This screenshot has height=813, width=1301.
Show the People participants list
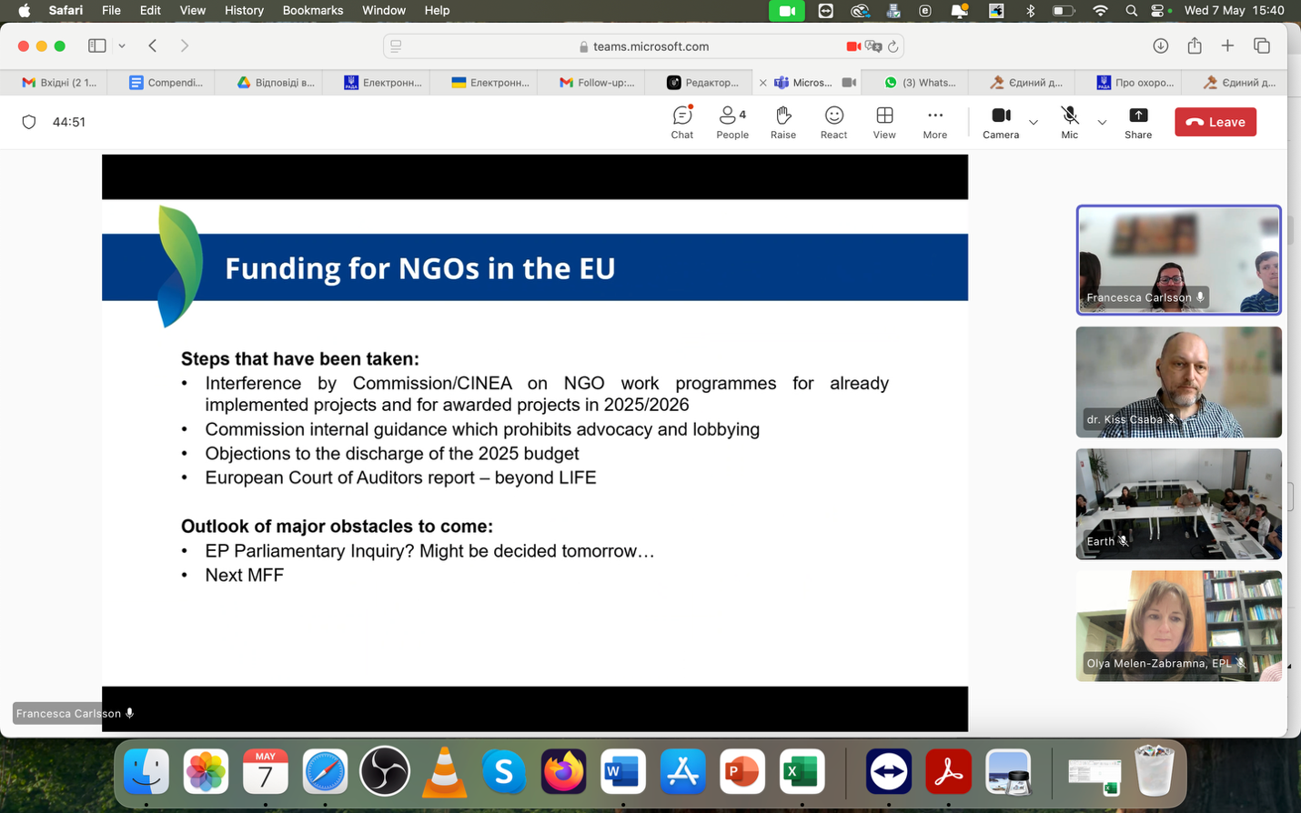[x=731, y=122]
